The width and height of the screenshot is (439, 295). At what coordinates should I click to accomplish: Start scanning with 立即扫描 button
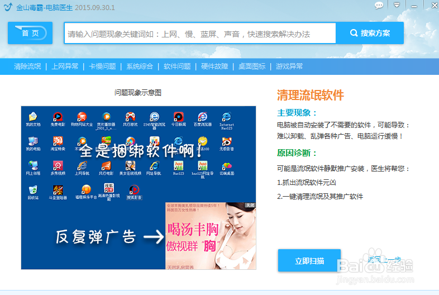(309, 261)
